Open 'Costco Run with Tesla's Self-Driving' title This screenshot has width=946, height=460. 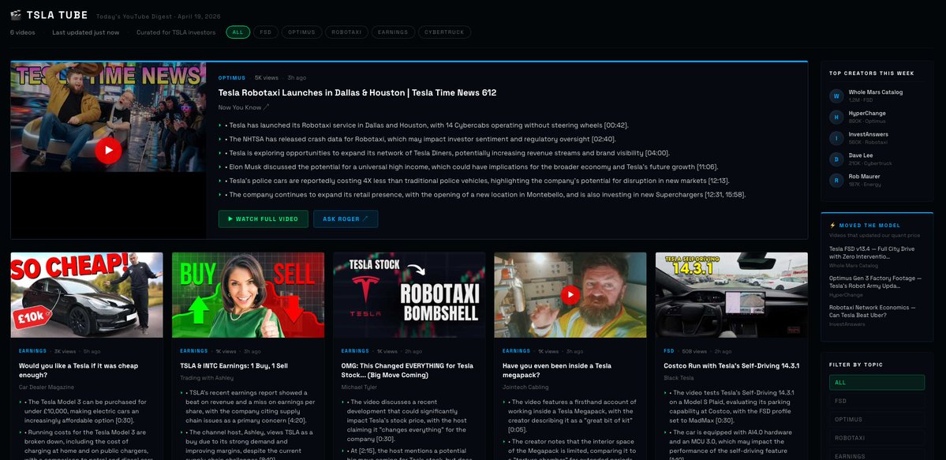pos(731,366)
